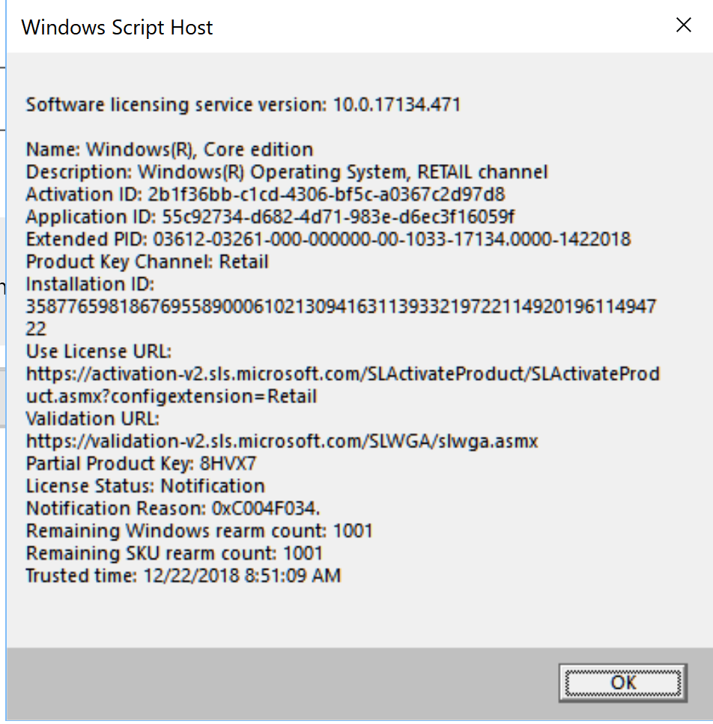The width and height of the screenshot is (713, 724).
Task: Click the Use License URL label
Action: [x=98, y=352]
